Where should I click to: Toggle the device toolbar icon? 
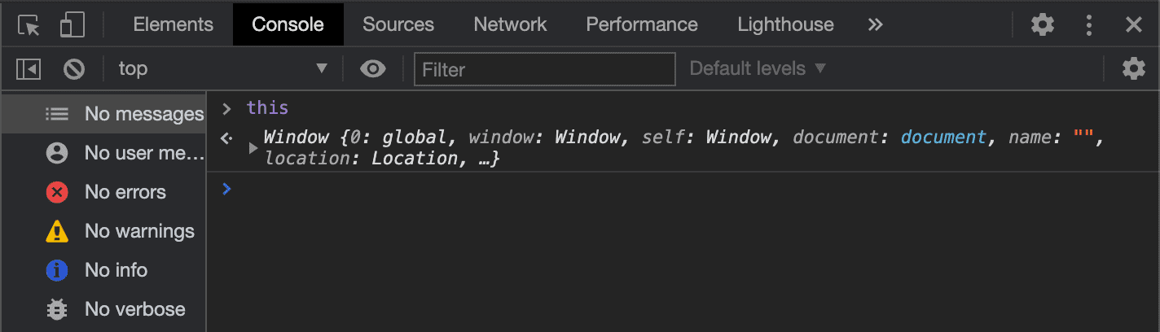[x=72, y=25]
